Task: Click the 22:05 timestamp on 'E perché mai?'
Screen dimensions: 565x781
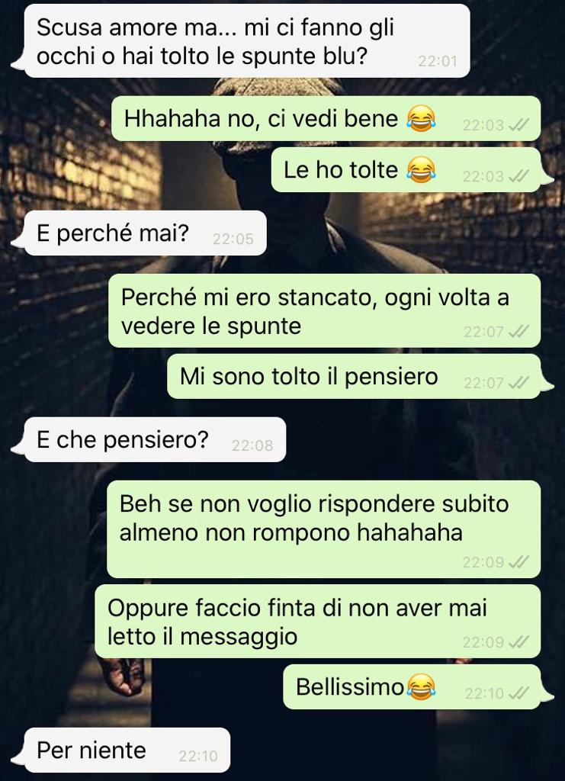Action: point(233,239)
